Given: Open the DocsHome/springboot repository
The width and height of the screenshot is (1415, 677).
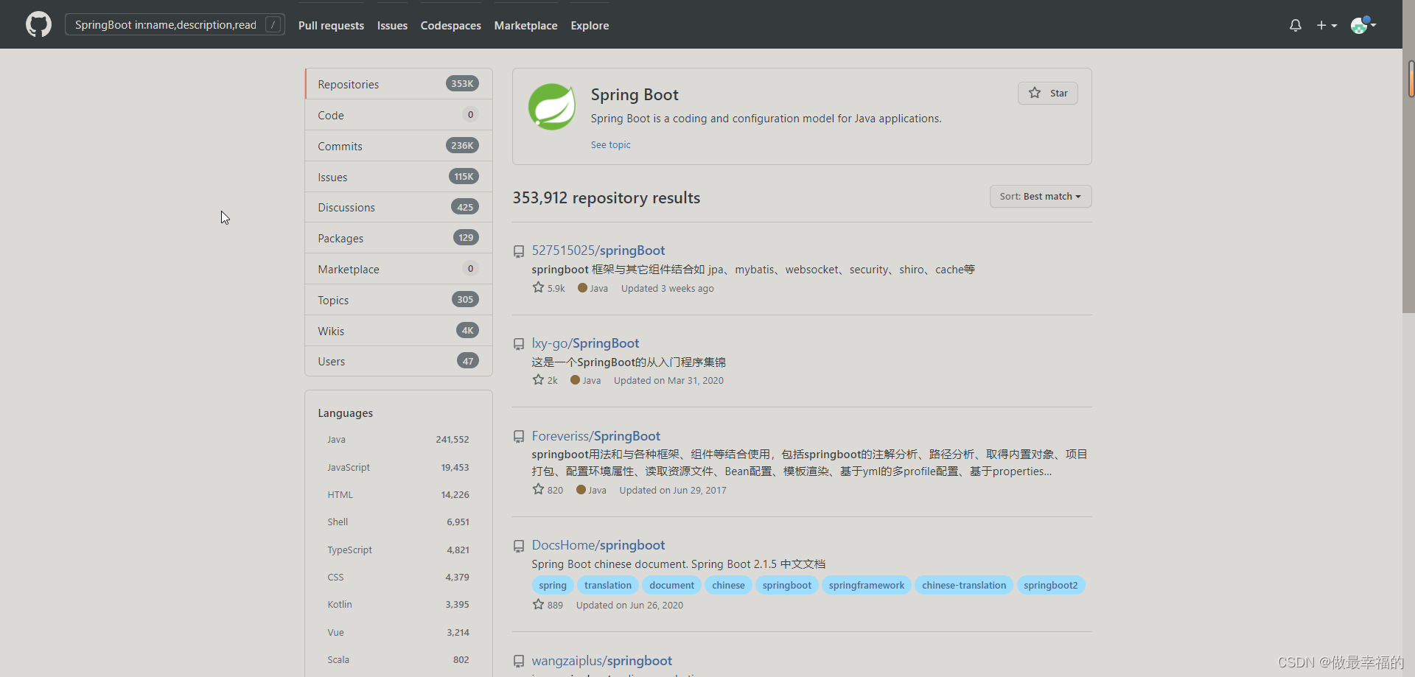Looking at the screenshot, I should pos(598,545).
